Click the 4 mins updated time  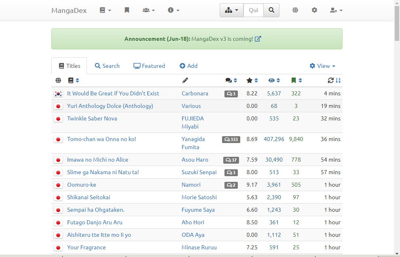point(332,94)
